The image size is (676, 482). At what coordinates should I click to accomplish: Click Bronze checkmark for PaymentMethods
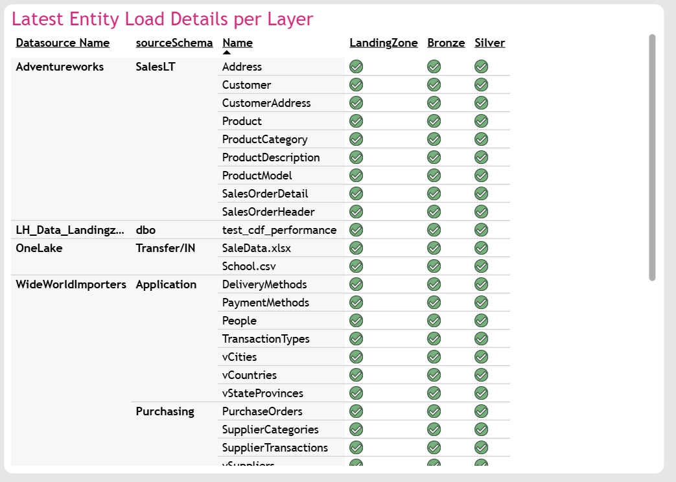(434, 302)
